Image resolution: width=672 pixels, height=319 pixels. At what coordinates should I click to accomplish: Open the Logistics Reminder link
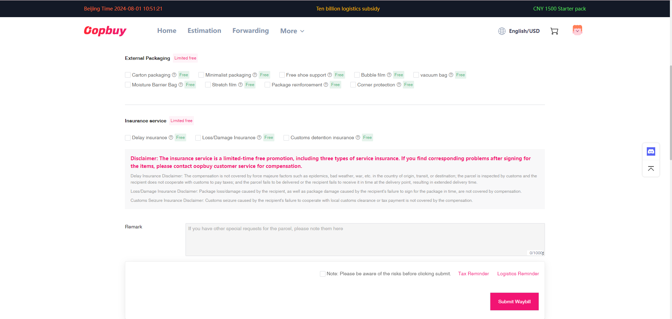518,274
